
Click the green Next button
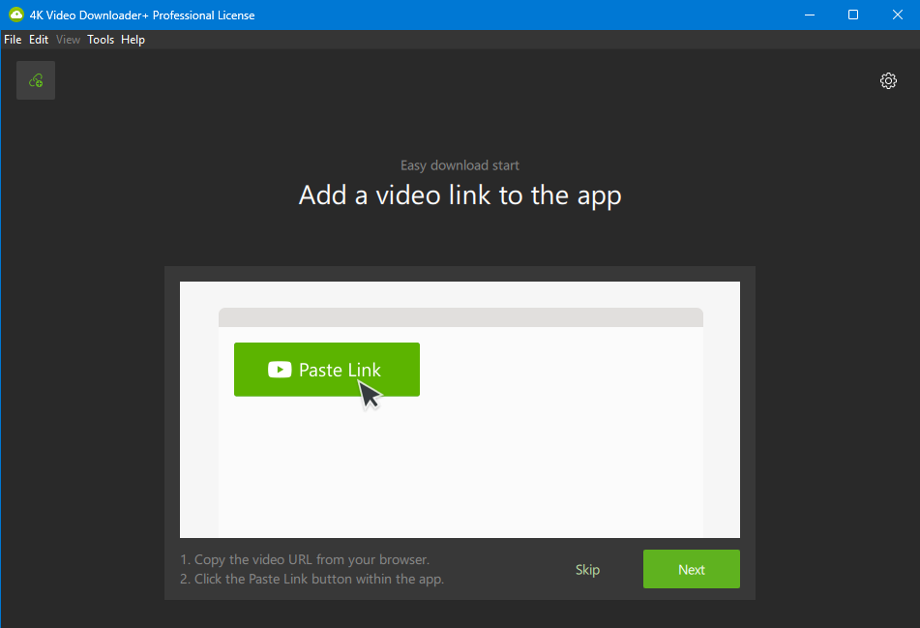691,569
